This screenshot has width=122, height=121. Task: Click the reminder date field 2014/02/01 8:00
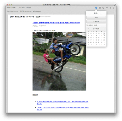click(x=96, y=25)
